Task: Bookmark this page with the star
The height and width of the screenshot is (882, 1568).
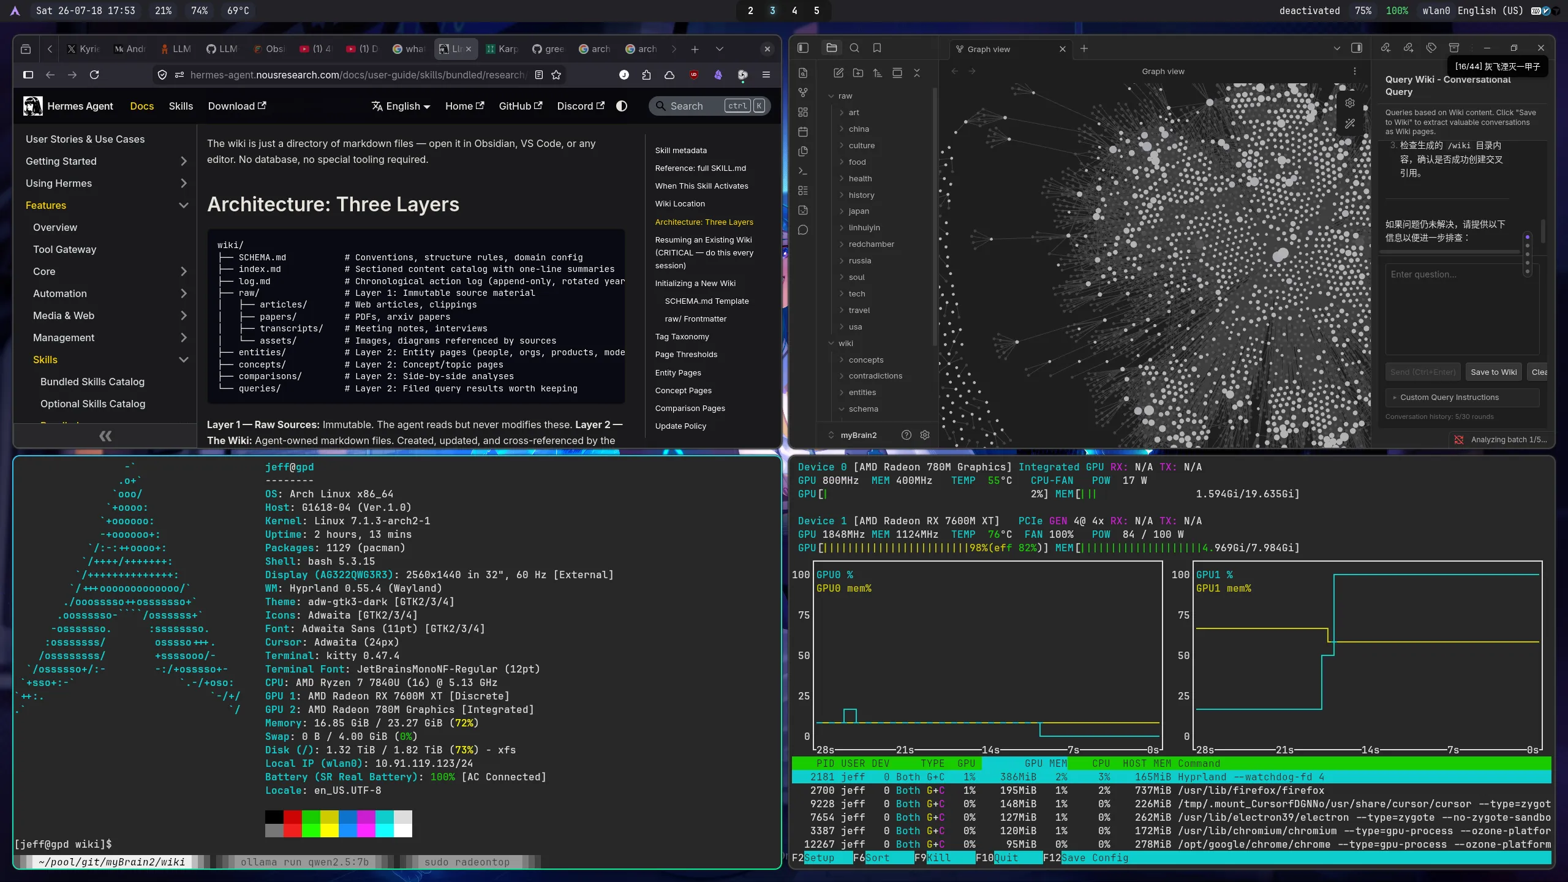Action: (x=556, y=75)
